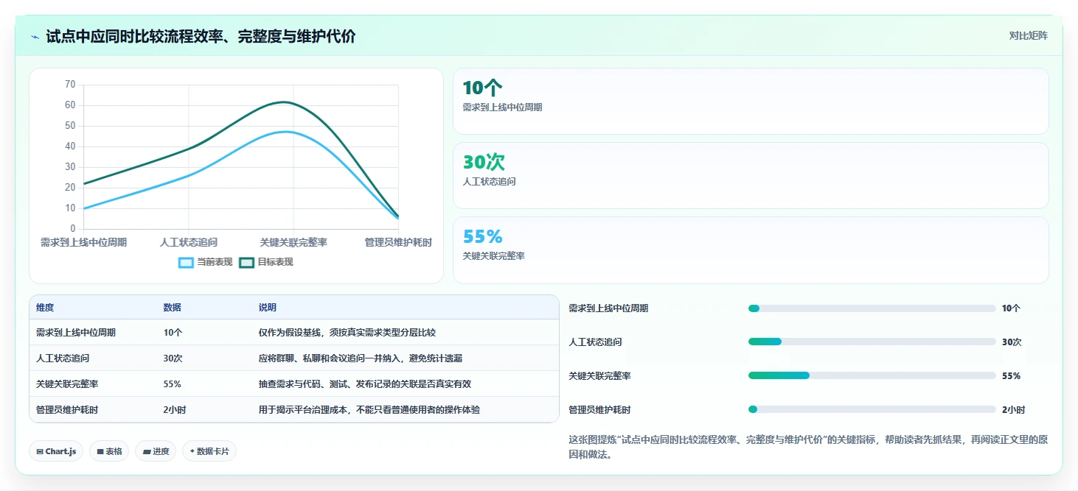Click the 进度 chip icon
1078x491 pixels.
pos(147,451)
